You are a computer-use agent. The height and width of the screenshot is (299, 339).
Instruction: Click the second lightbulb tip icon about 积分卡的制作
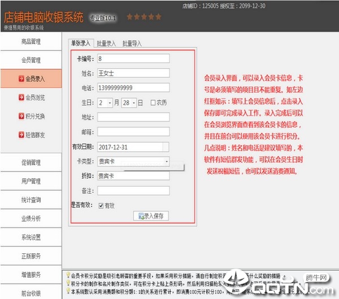[x=68, y=283]
